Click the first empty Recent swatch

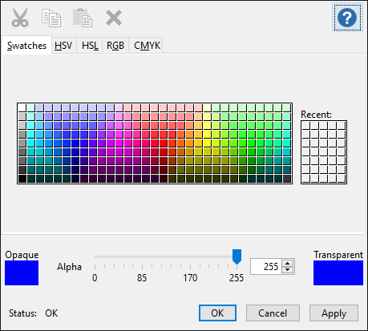coord(306,126)
